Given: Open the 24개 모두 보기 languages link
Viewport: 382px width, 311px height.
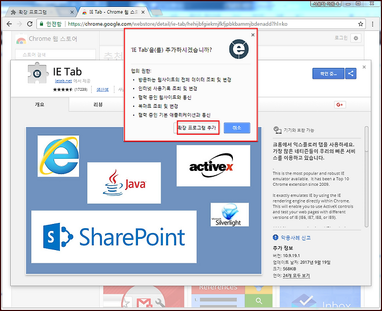Looking at the screenshot, I should [296, 275].
